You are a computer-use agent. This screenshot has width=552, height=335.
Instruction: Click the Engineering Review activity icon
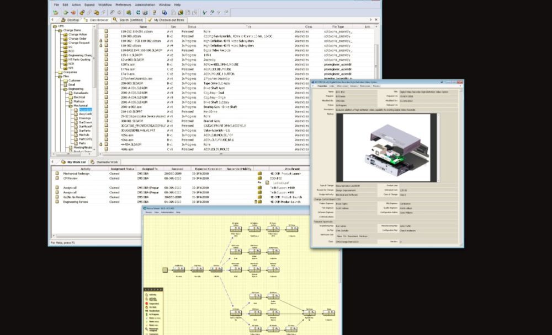57,202
